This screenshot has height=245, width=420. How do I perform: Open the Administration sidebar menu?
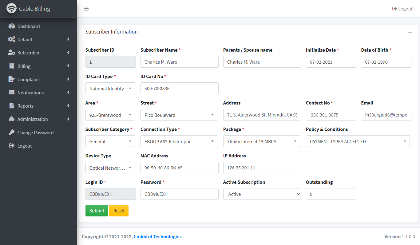[38, 119]
